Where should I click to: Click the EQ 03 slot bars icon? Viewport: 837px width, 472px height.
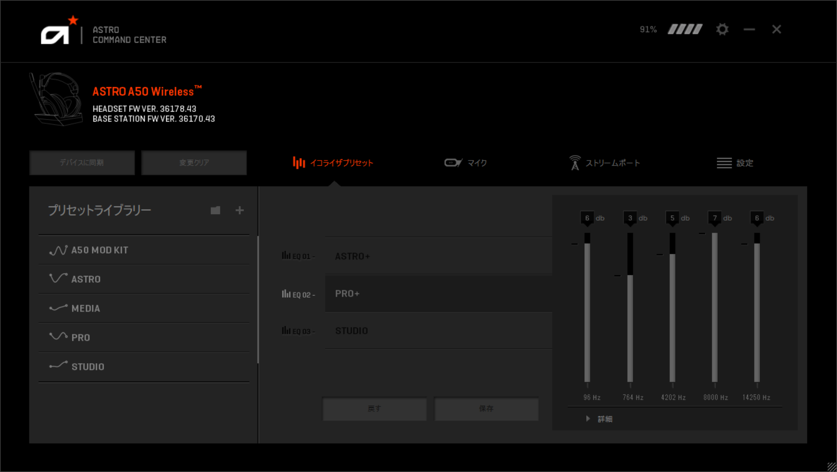[286, 330]
